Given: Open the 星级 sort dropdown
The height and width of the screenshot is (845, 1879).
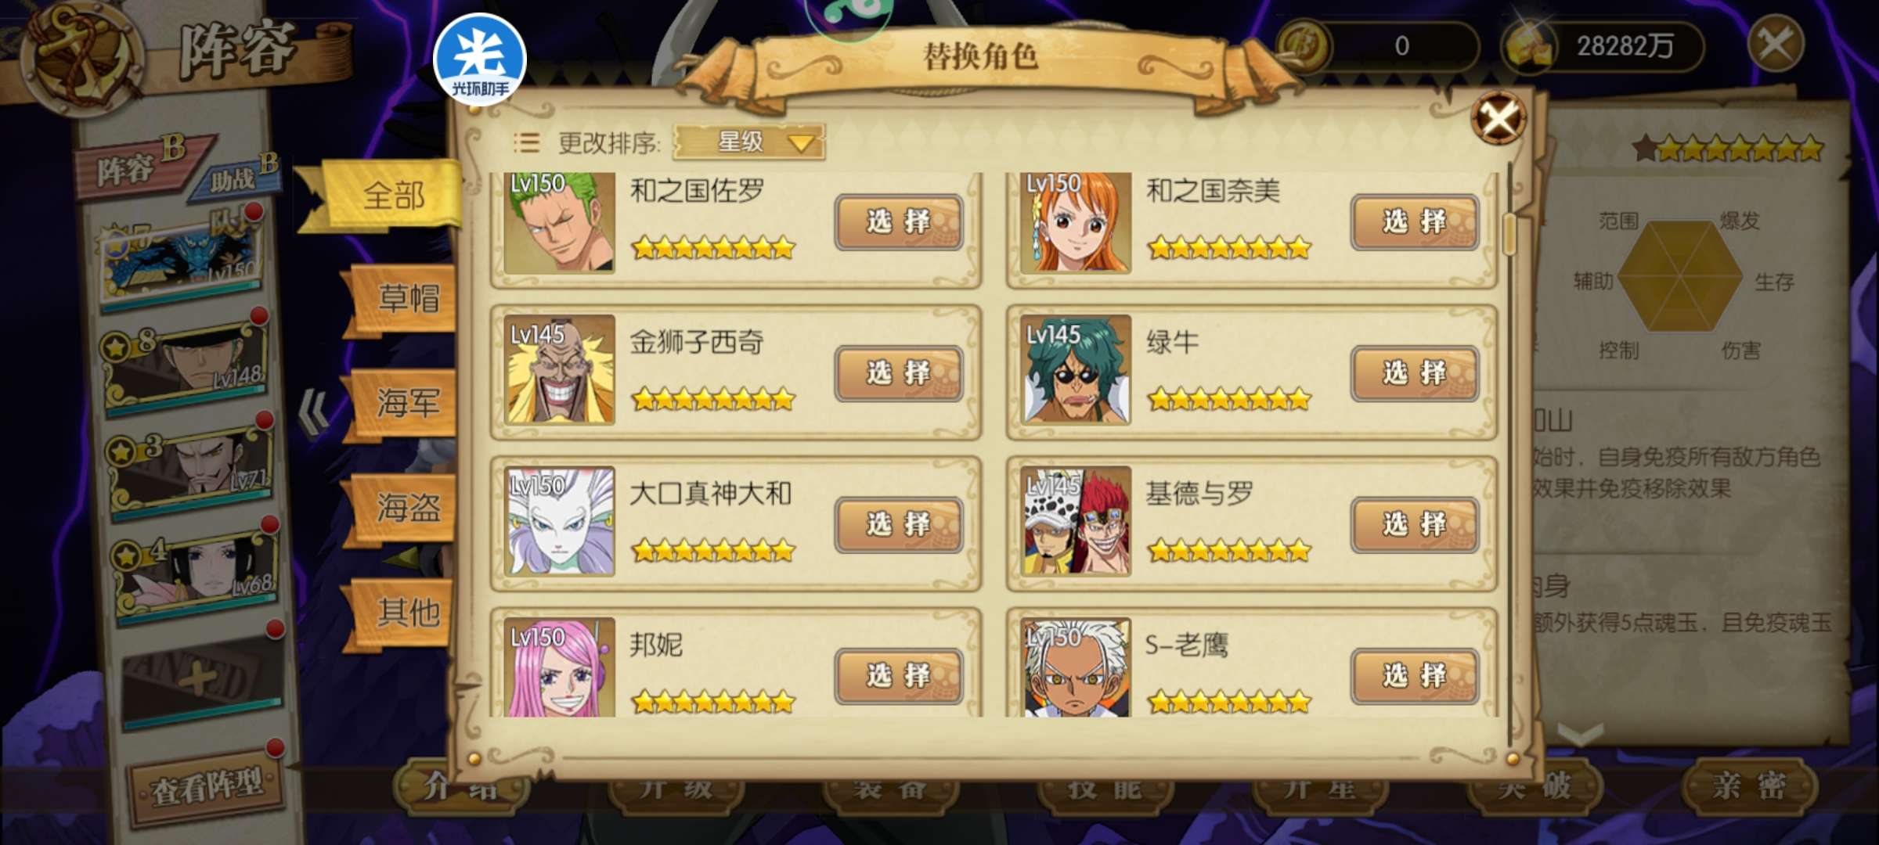Looking at the screenshot, I should pyautogui.click(x=748, y=142).
